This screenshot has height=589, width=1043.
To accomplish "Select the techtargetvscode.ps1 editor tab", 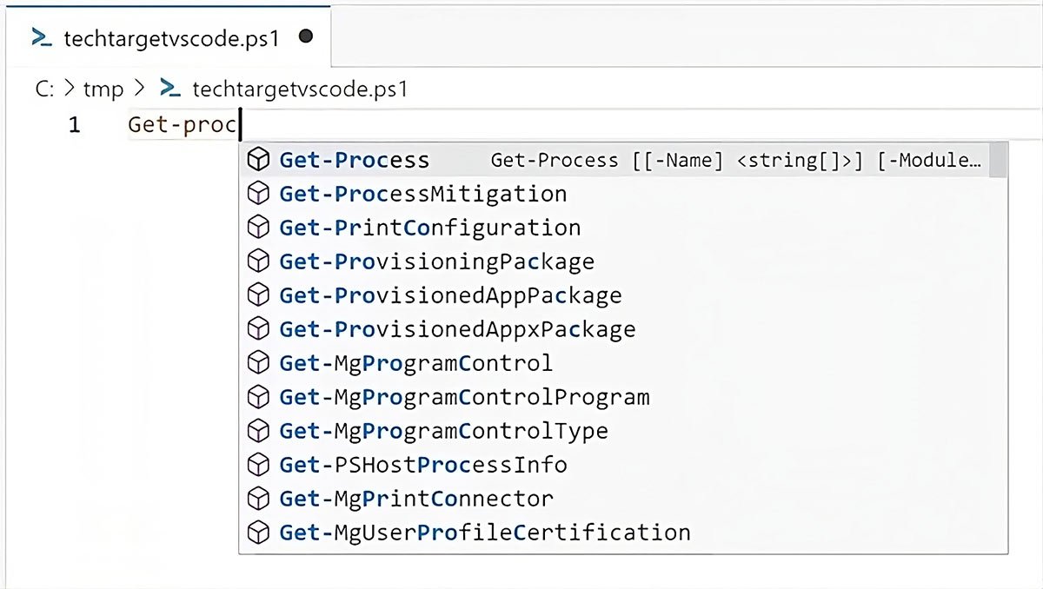I will click(x=171, y=37).
